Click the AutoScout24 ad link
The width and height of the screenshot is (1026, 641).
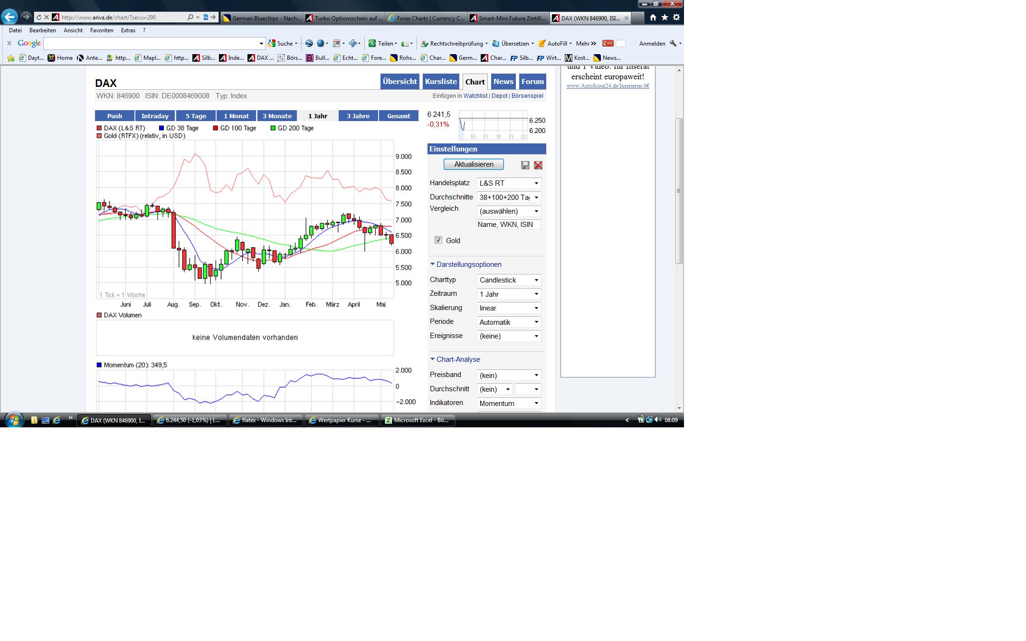pos(608,86)
